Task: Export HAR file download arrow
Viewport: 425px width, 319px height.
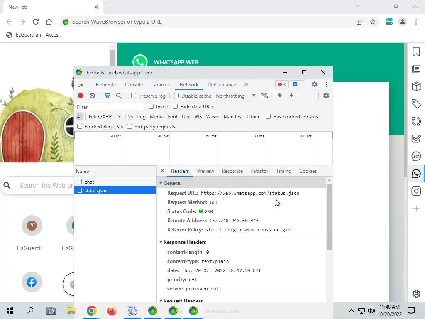Action: 291,96
